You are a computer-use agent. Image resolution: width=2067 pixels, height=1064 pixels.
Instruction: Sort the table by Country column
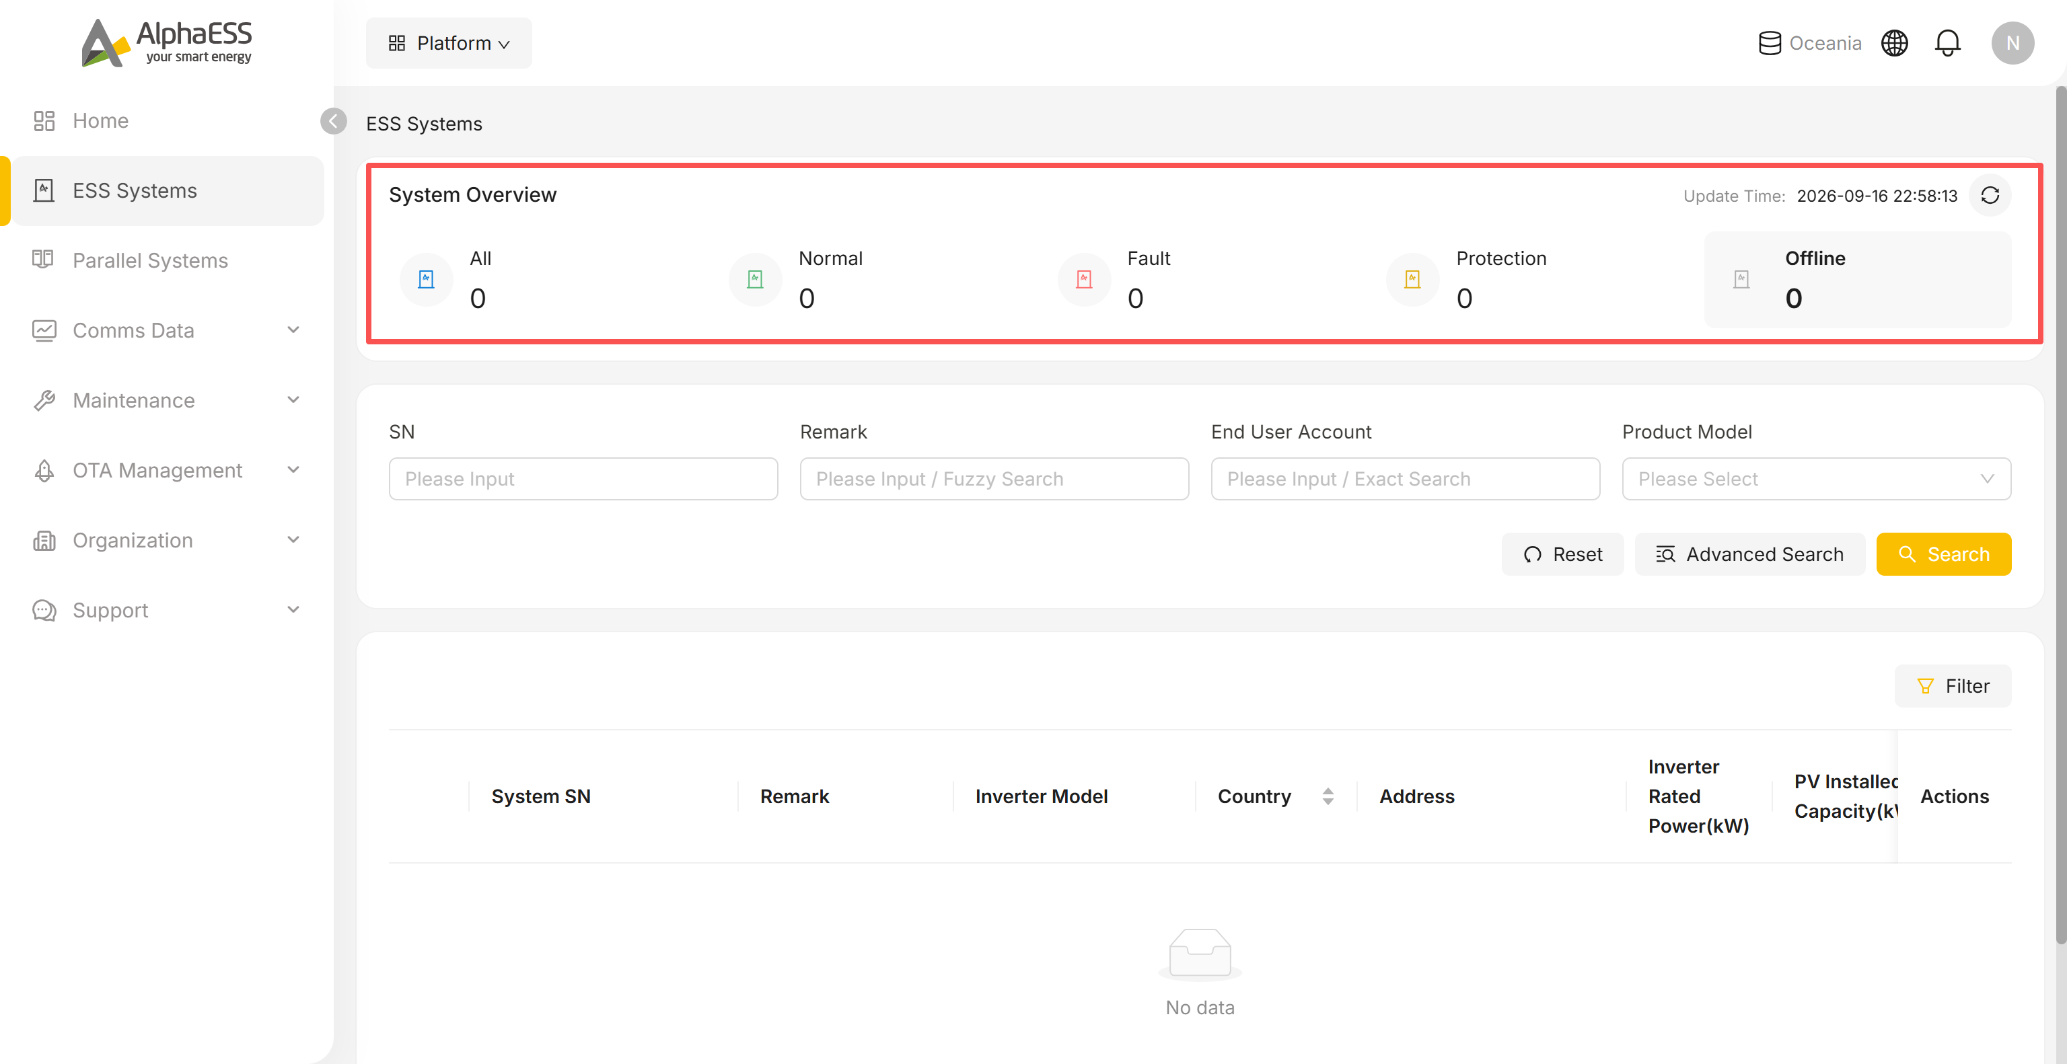pos(1328,796)
